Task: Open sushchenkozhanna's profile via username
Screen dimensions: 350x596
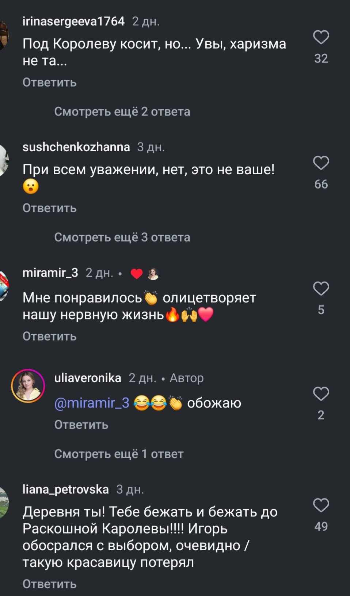Action: pyautogui.click(x=76, y=147)
